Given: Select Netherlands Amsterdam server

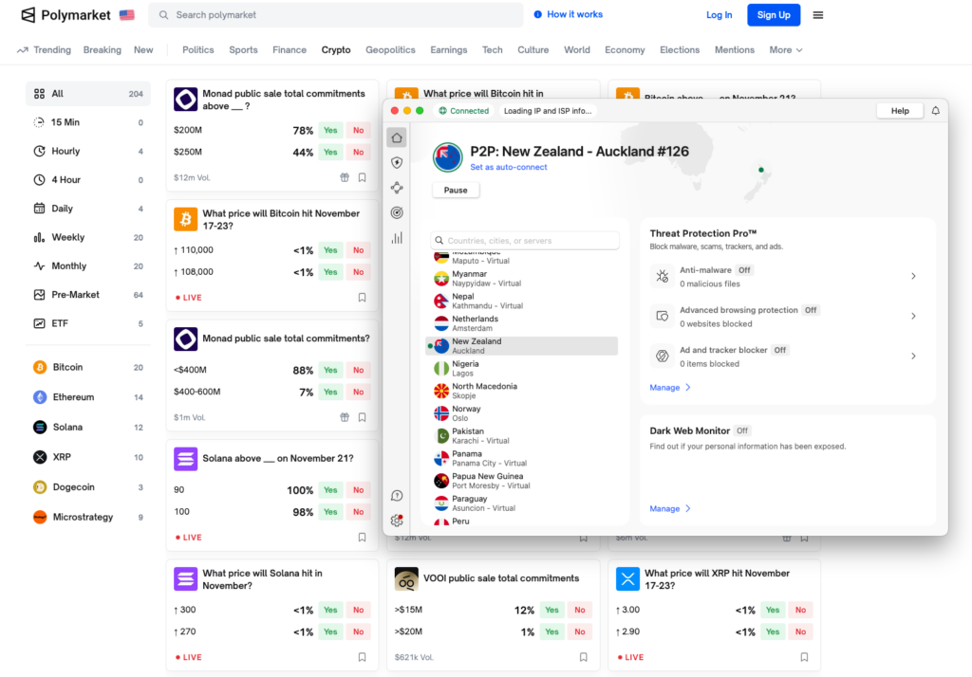Looking at the screenshot, I should pyautogui.click(x=522, y=323).
